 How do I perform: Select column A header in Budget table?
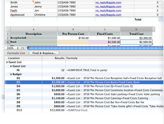[34, 29]
